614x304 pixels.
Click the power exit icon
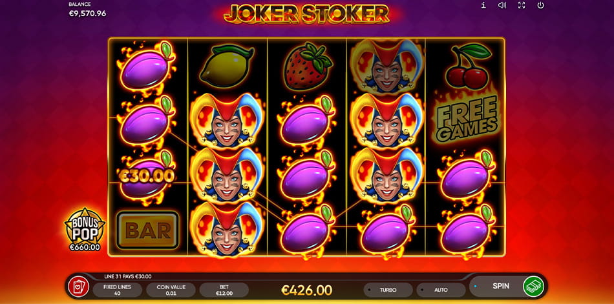[541, 5]
